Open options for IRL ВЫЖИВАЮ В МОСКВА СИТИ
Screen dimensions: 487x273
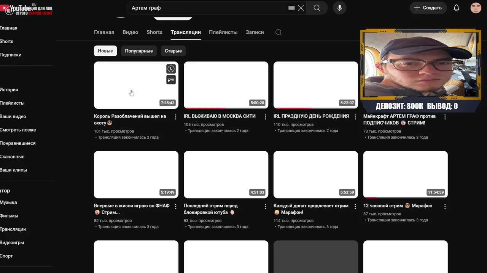pos(266,117)
